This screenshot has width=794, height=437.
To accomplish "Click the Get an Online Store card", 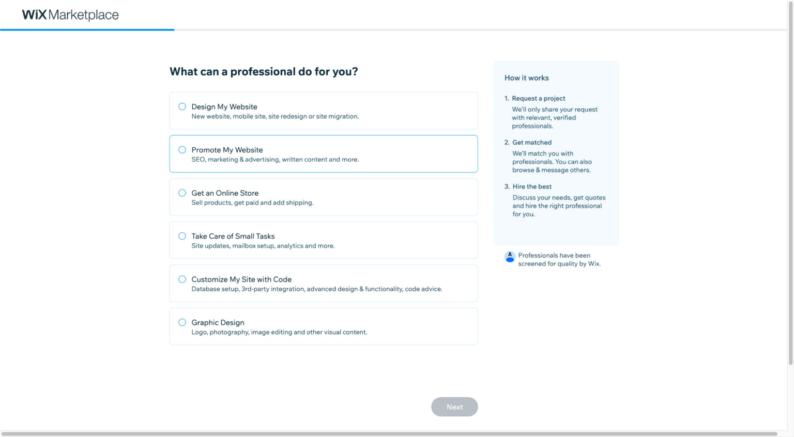I will tap(324, 197).
